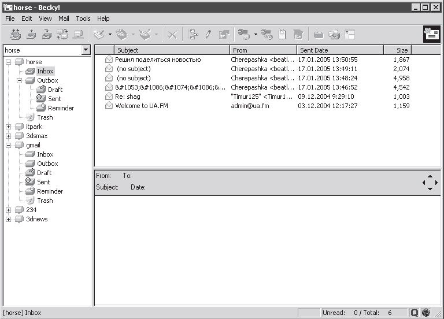Click the navigation arrows icon in message header

click(x=430, y=183)
